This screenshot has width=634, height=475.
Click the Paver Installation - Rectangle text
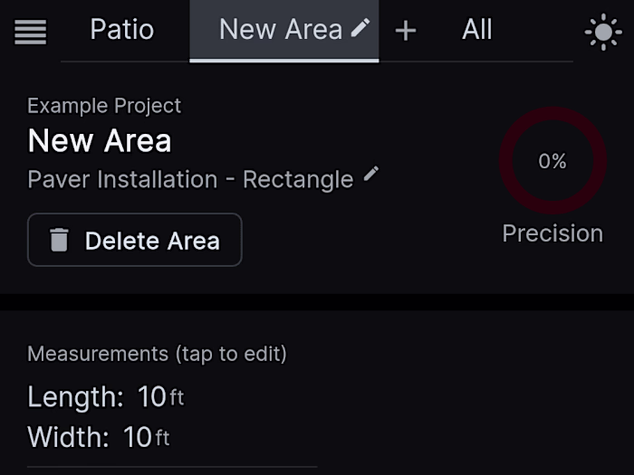[x=190, y=179]
